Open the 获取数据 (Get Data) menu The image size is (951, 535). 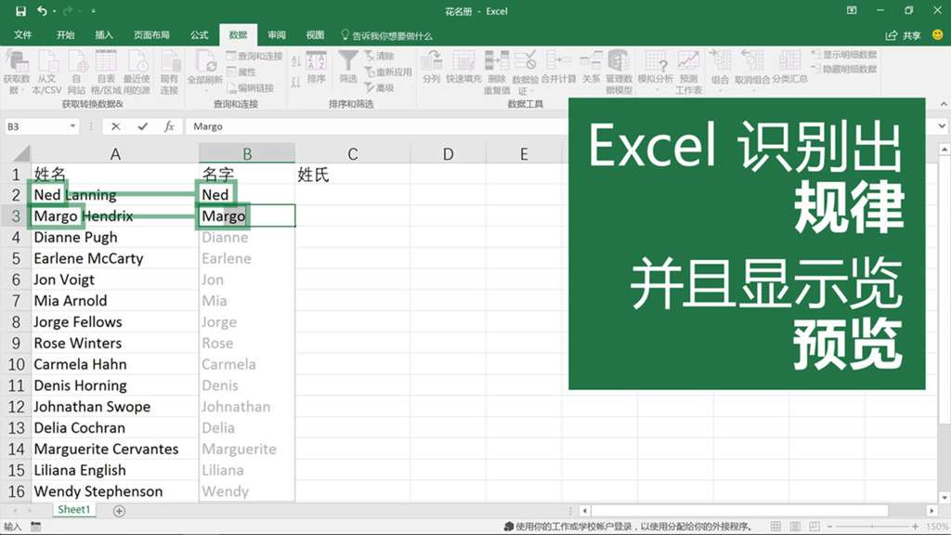click(x=16, y=72)
